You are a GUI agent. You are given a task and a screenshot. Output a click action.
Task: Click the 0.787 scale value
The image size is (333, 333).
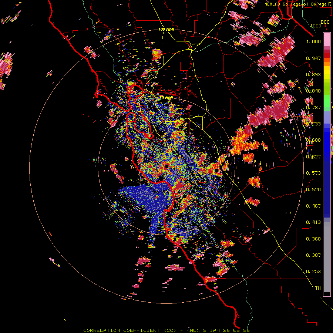(x=313, y=107)
